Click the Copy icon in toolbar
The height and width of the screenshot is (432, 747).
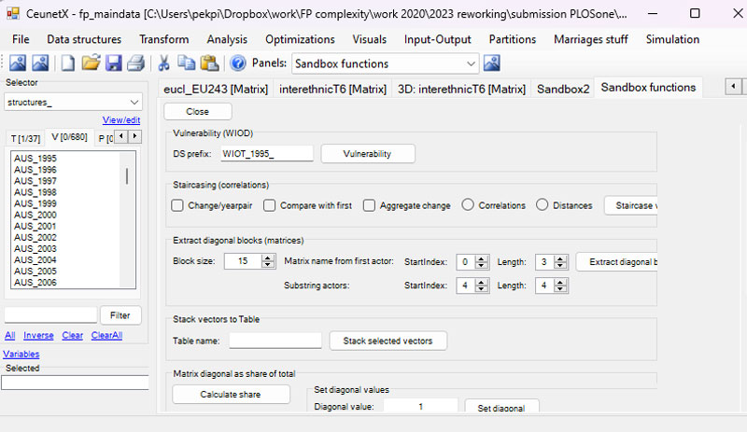click(187, 63)
